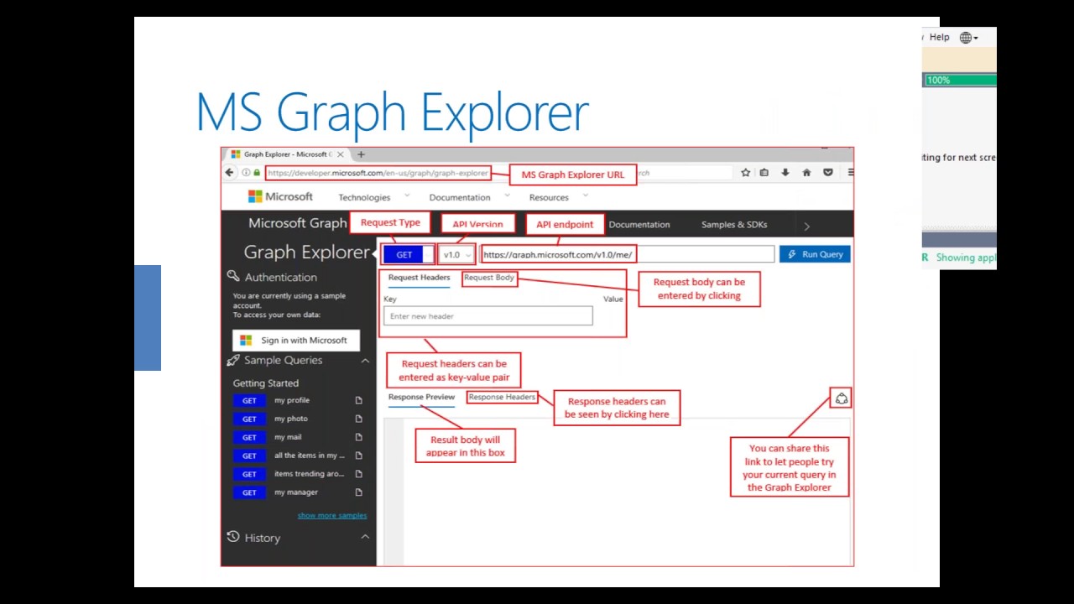This screenshot has height=604, width=1074.
Task: Click the browser home icon
Action: [x=806, y=173]
